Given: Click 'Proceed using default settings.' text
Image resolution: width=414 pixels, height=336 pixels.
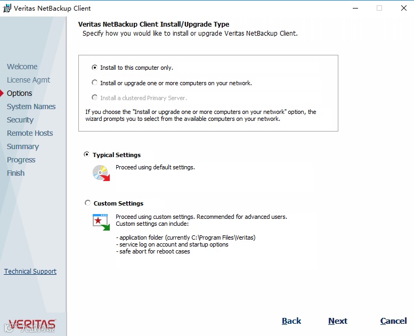Looking at the screenshot, I should tap(155, 167).
